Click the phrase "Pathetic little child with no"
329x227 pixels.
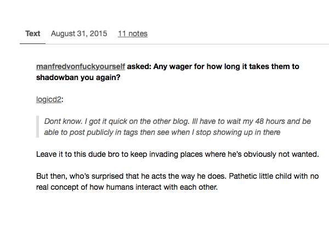click(274, 176)
